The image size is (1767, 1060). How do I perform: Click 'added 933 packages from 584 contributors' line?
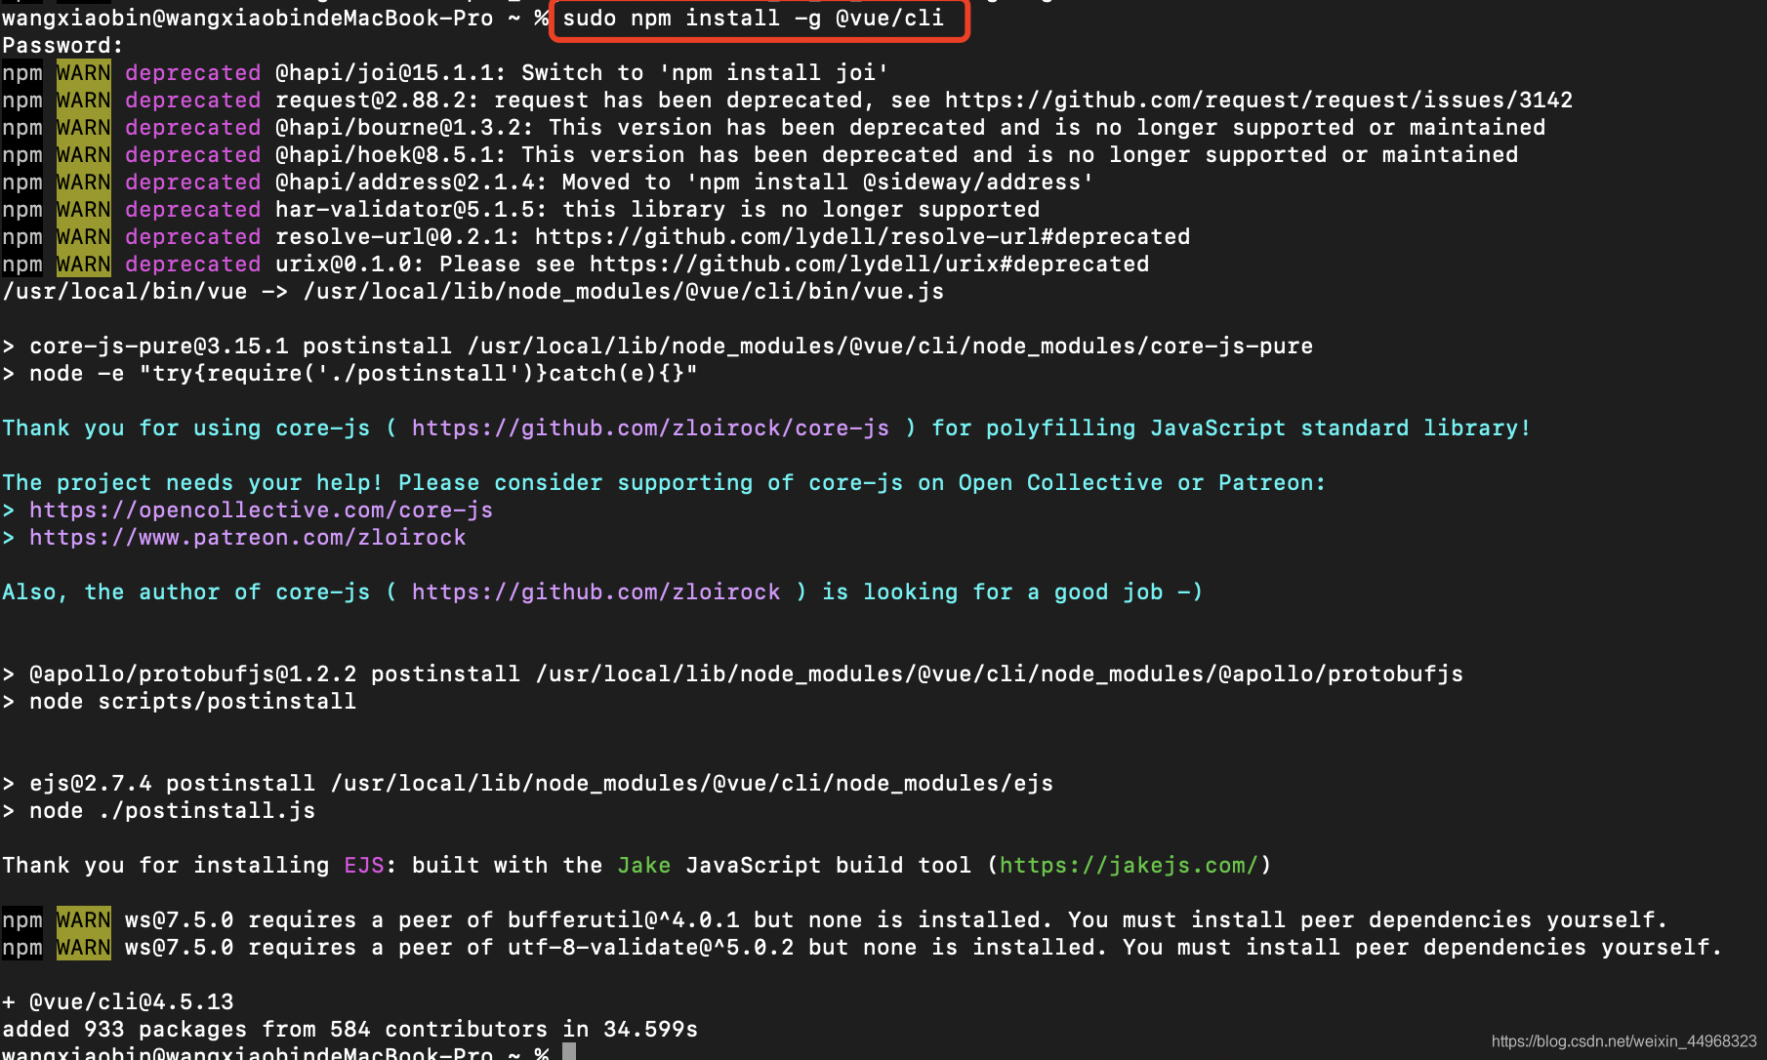tap(349, 1030)
